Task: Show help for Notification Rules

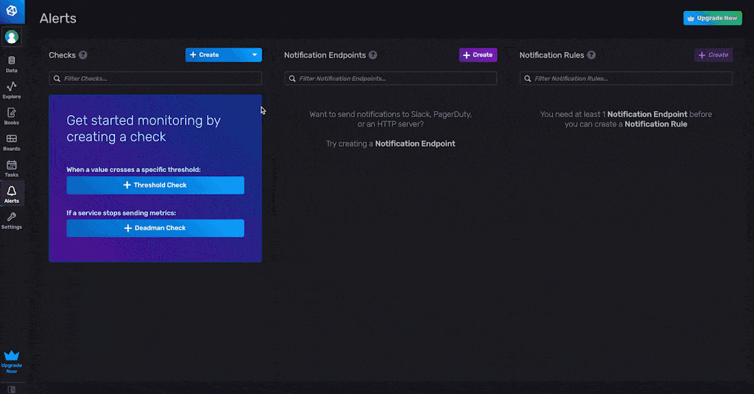Action: pyautogui.click(x=591, y=55)
